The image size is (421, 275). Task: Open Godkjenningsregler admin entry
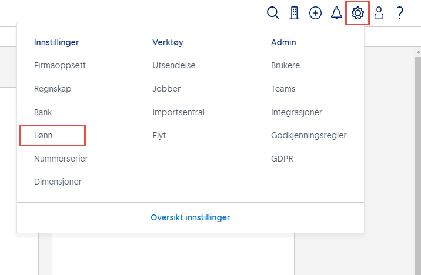pyautogui.click(x=309, y=135)
